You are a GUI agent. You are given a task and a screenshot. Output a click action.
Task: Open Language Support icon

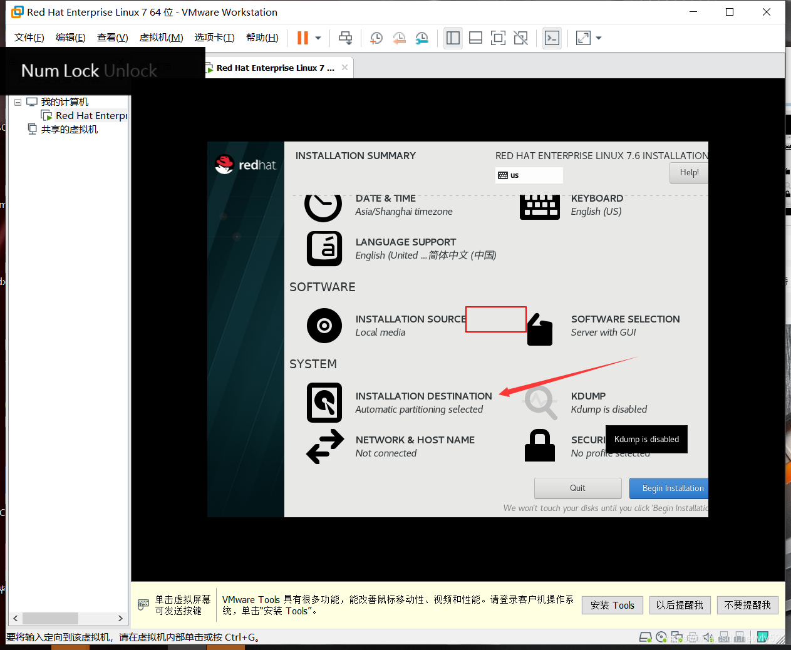(324, 249)
